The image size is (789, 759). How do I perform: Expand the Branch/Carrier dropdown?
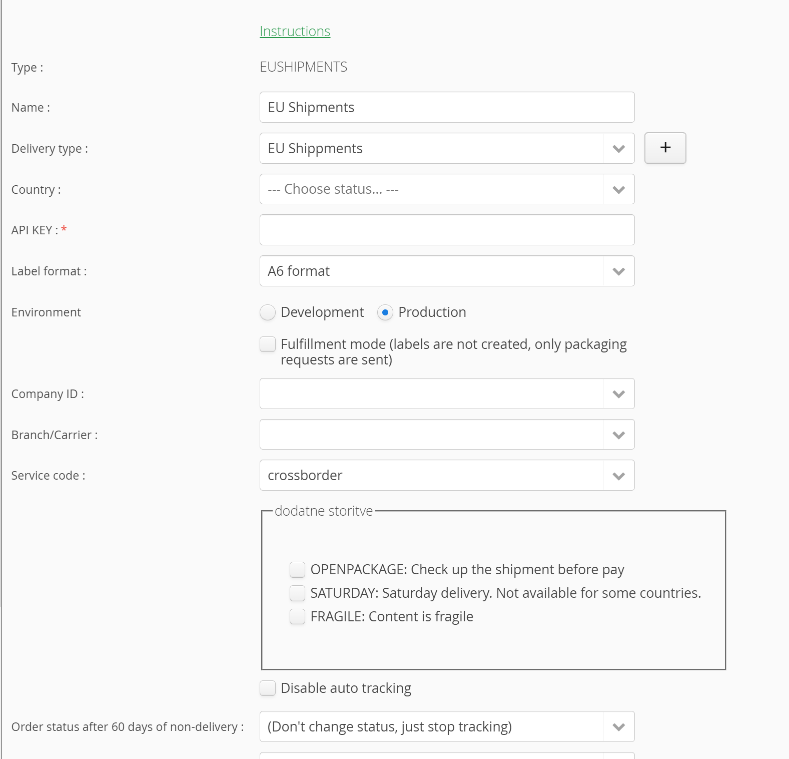pos(447,435)
